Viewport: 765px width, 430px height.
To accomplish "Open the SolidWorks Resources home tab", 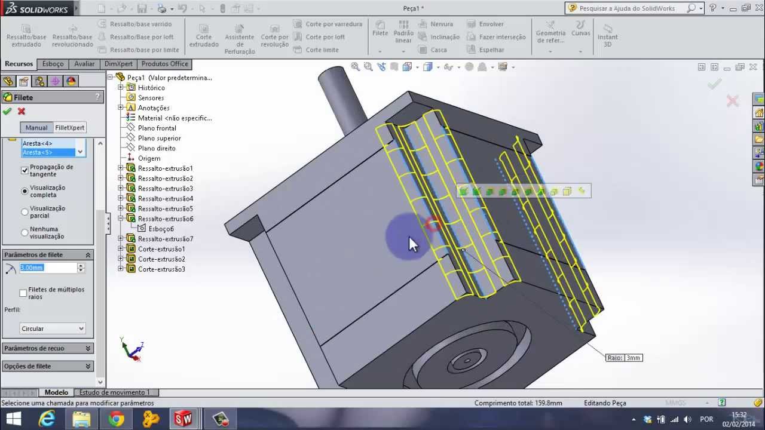I will click(x=759, y=113).
